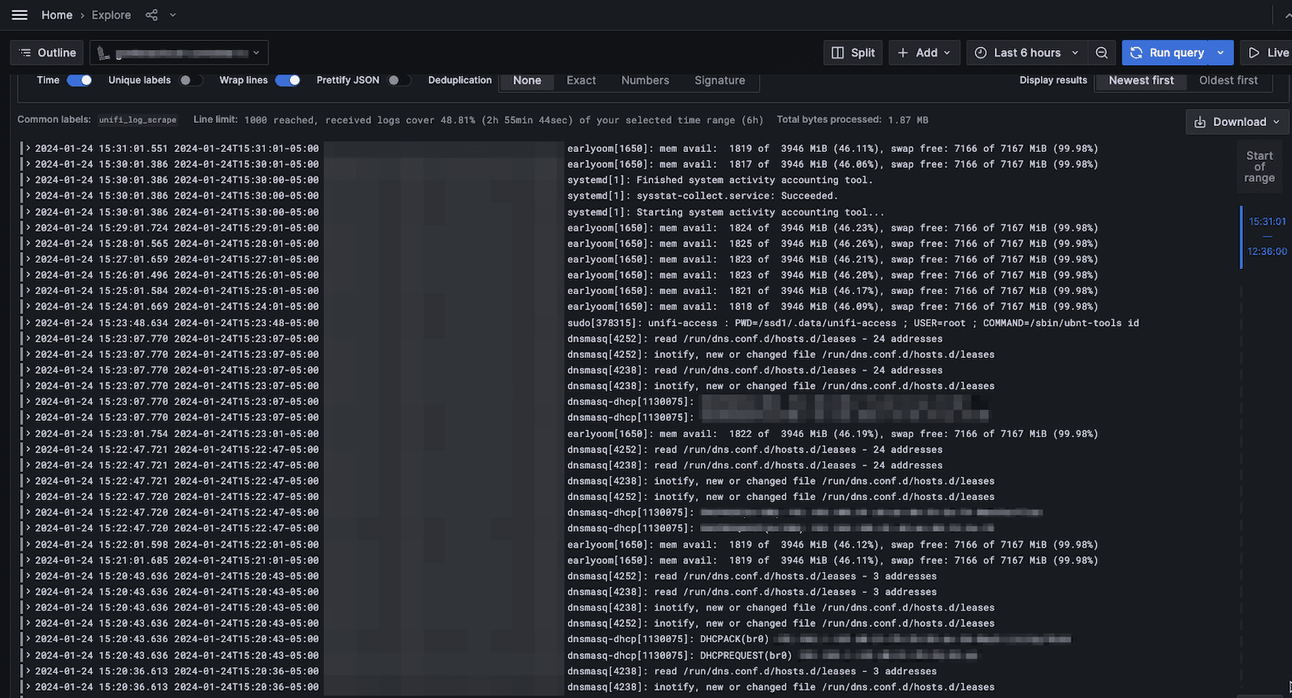This screenshot has width=1292, height=698.
Task: Click the download icon on Download button
Action: [1200, 122]
